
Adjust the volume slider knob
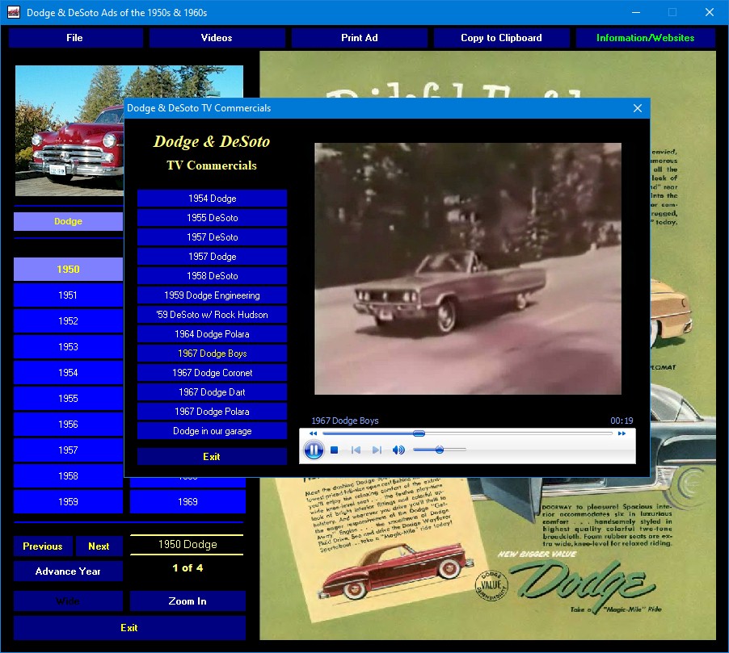coord(439,450)
